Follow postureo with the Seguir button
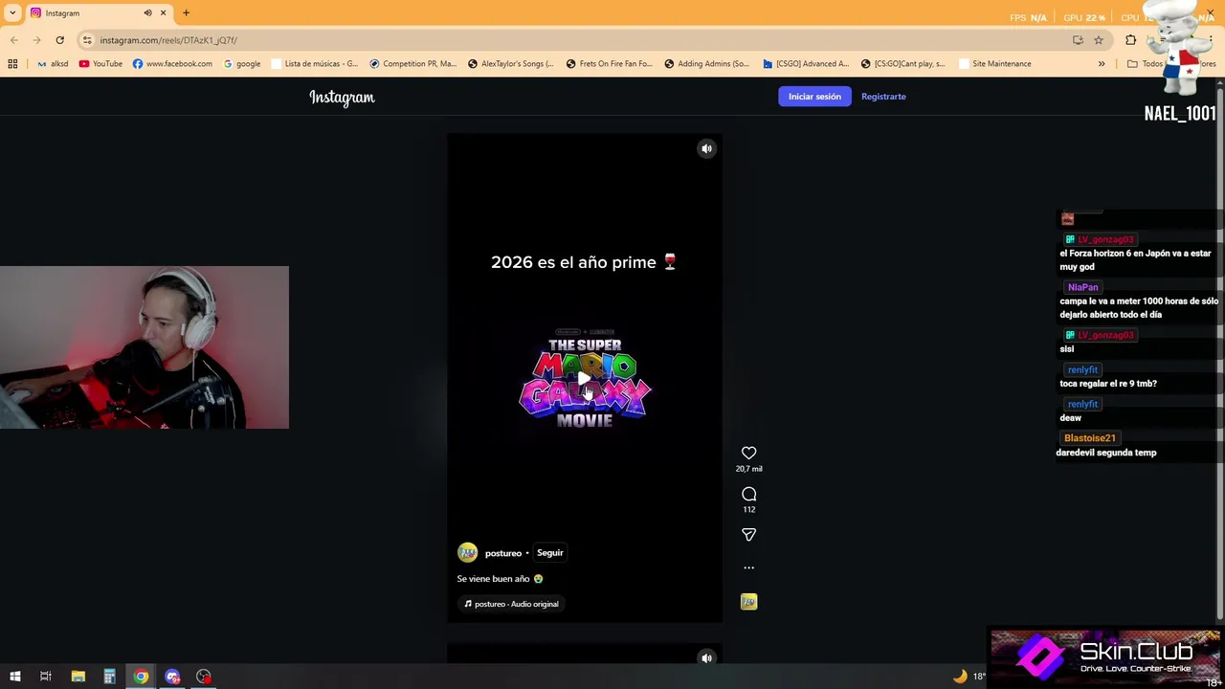 pyautogui.click(x=549, y=552)
